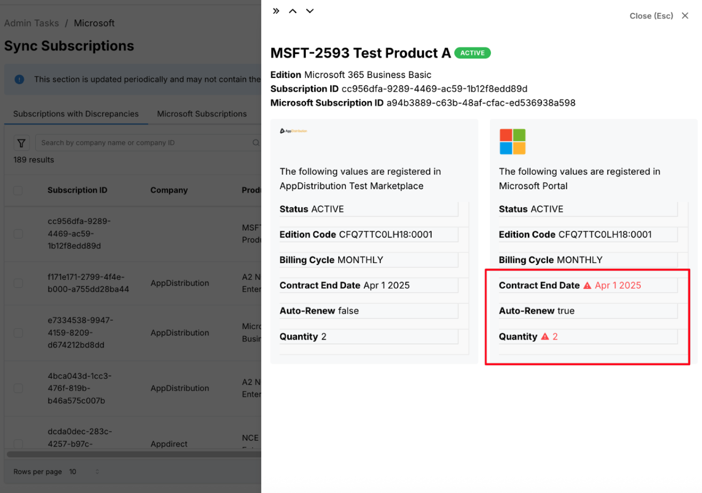The width and height of the screenshot is (702, 493).
Task: Click the 'Edition Microsoft 365 Business Basic' line
Action: [x=351, y=75]
